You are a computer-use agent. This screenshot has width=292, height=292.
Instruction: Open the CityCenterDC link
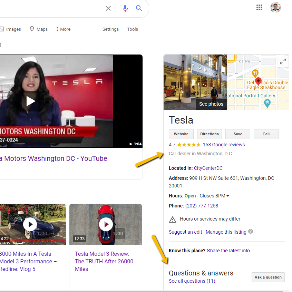(x=208, y=168)
